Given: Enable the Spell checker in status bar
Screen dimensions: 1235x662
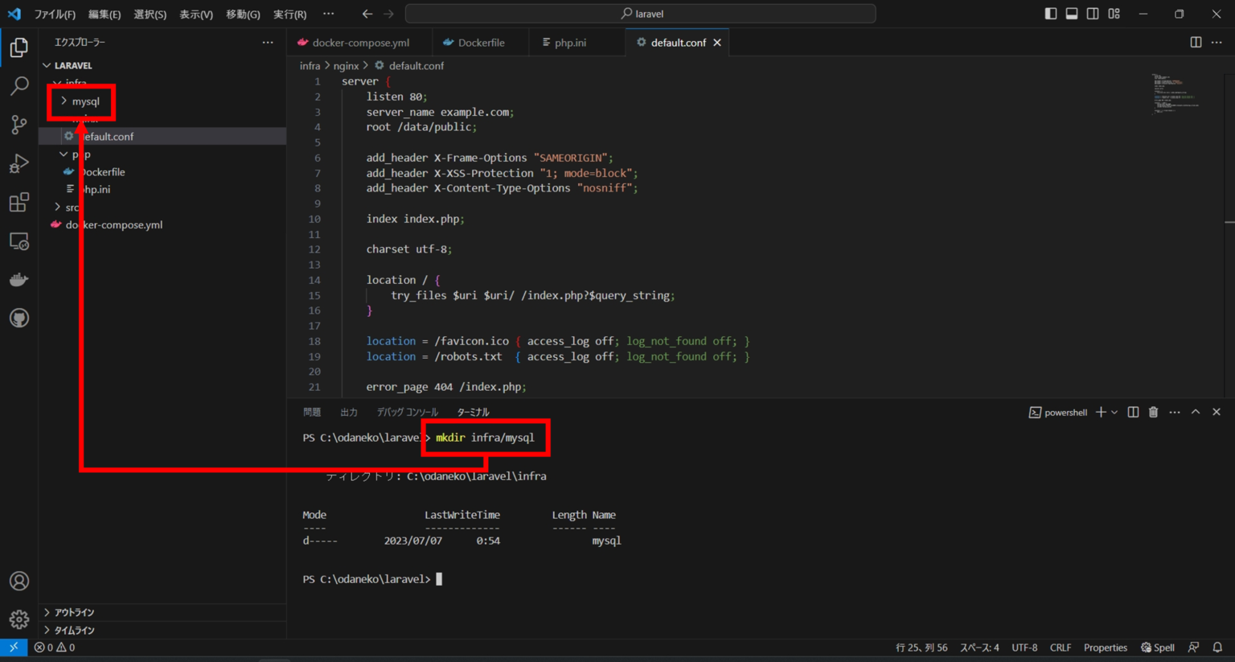Looking at the screenshot, I should [1157, 647].
